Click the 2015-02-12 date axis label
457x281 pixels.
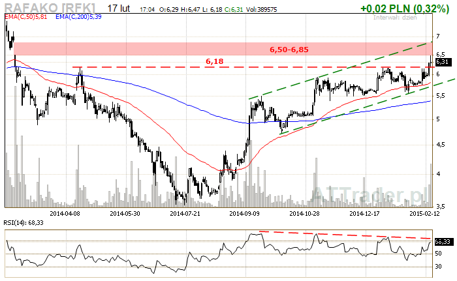pos(424,213)
